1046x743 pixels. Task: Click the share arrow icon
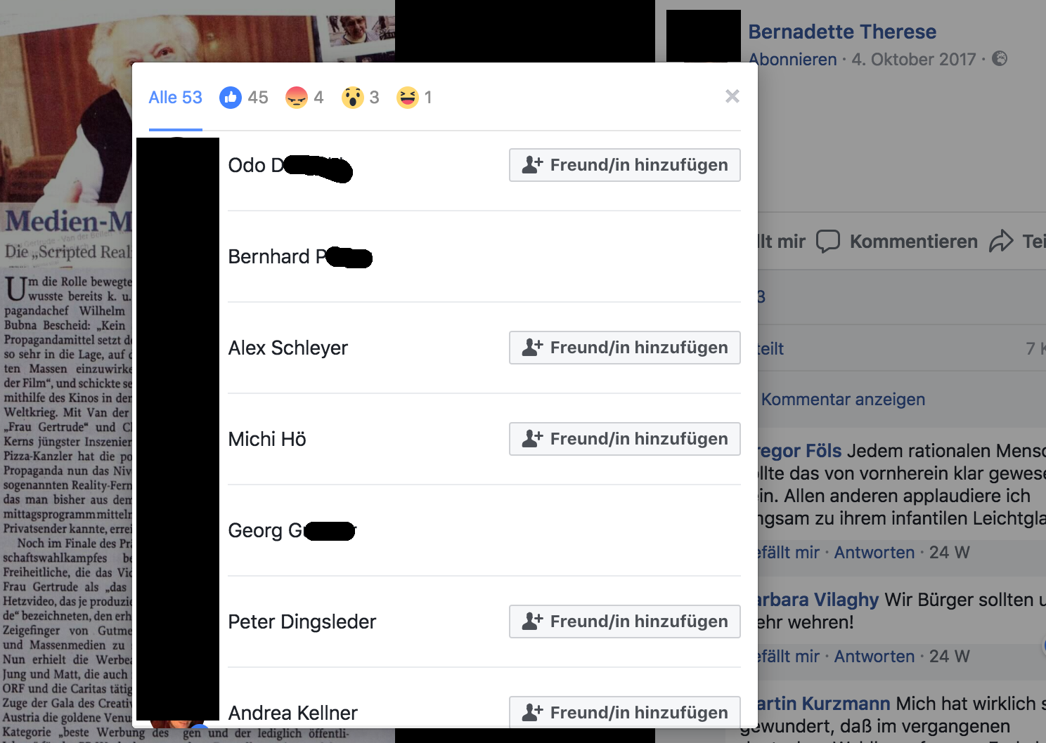(1001, 241)
